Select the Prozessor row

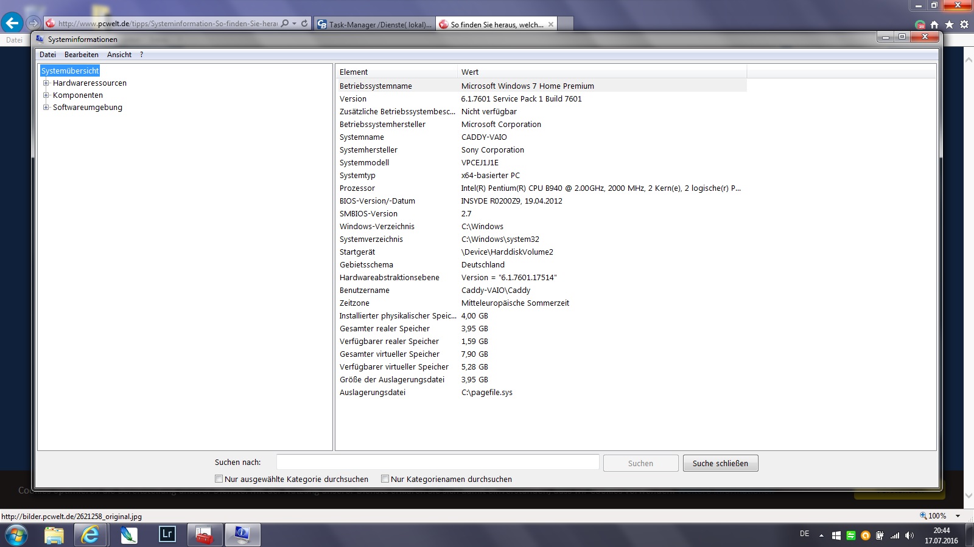coord(541,188)
